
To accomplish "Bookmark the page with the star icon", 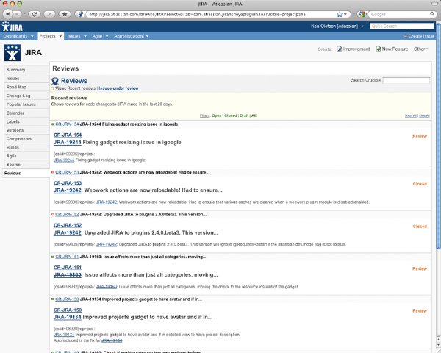I will pos(340,14).
